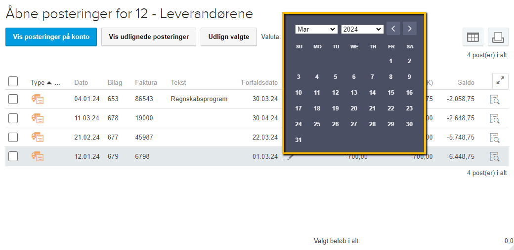The height and width of the screenshot is (250, 514).
Task: Sort table by Dato column header
Action: (81, 83)
